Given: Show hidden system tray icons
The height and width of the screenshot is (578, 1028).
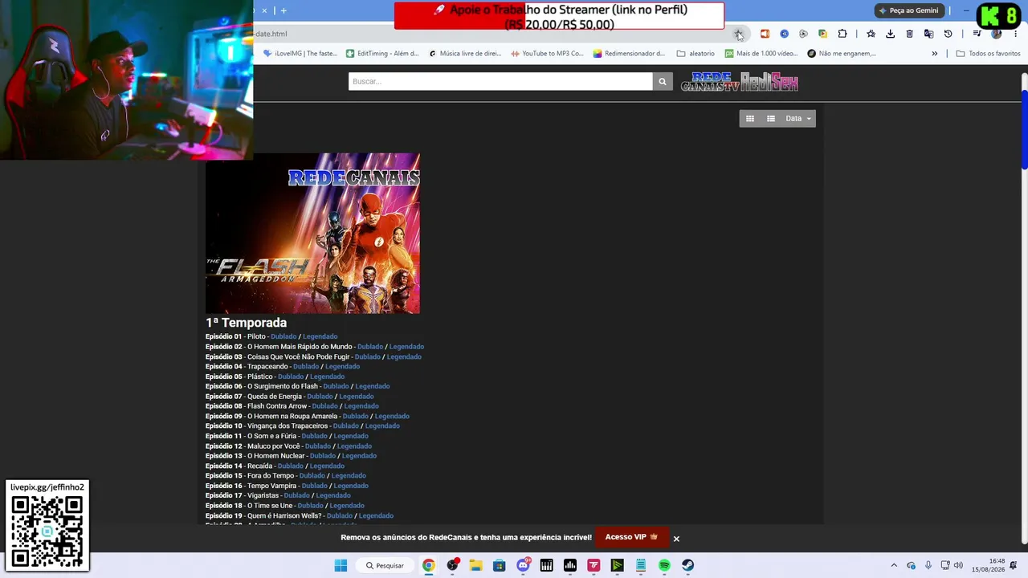Looking at the screenshot, I should (894, 565).
